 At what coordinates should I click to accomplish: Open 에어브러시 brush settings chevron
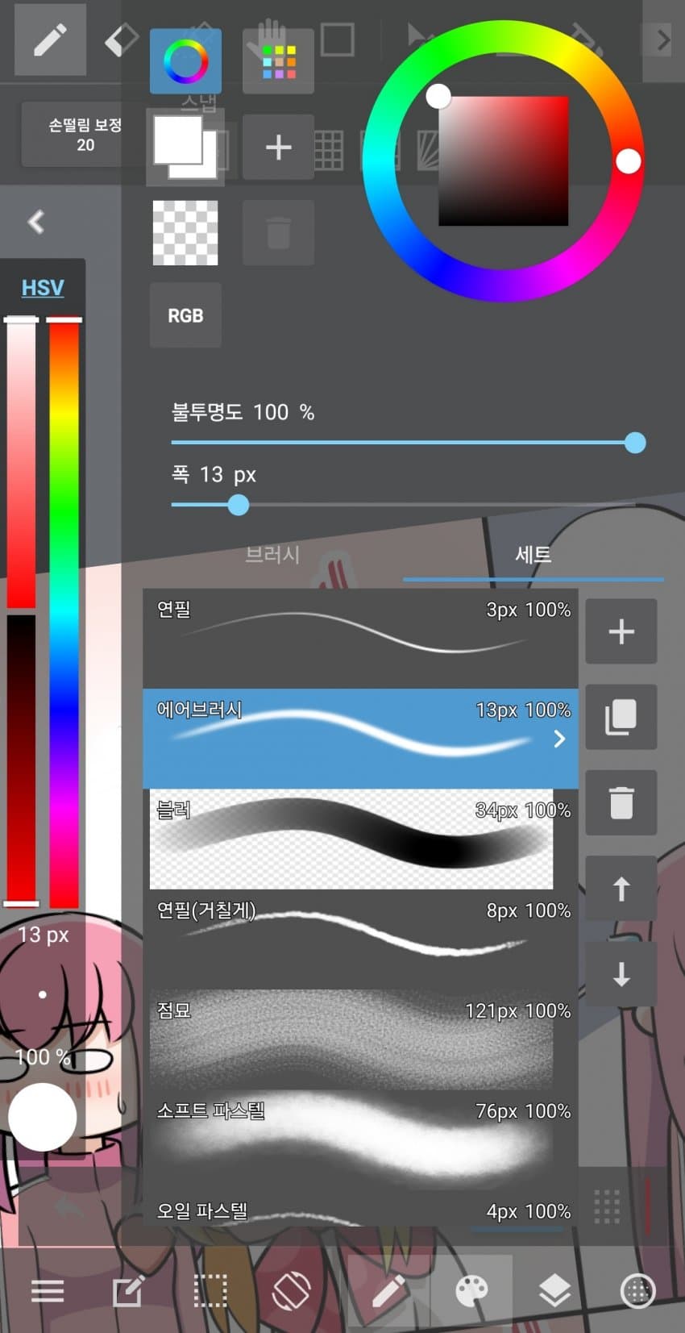pos(559,739)
